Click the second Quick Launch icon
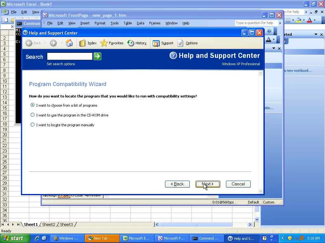The height and width of the screenshot is (243, 325). (44, 238)
